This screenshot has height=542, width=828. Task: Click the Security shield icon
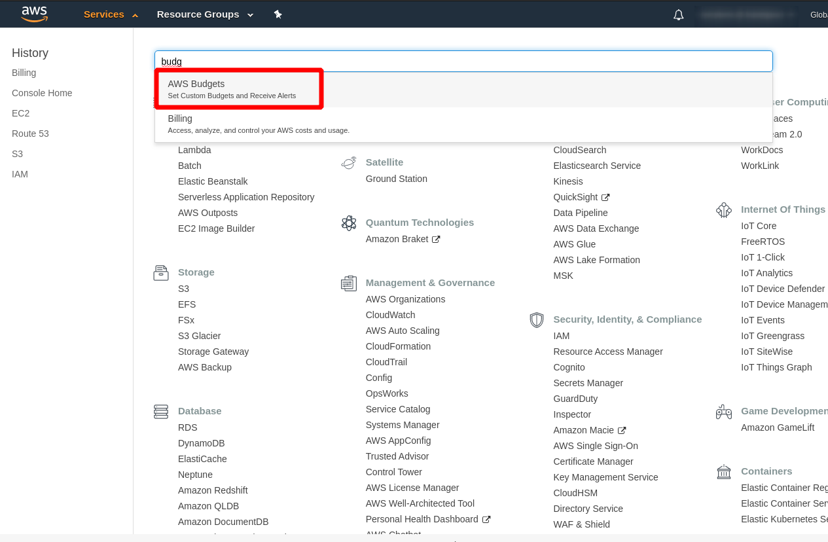[x=537, y=319]
